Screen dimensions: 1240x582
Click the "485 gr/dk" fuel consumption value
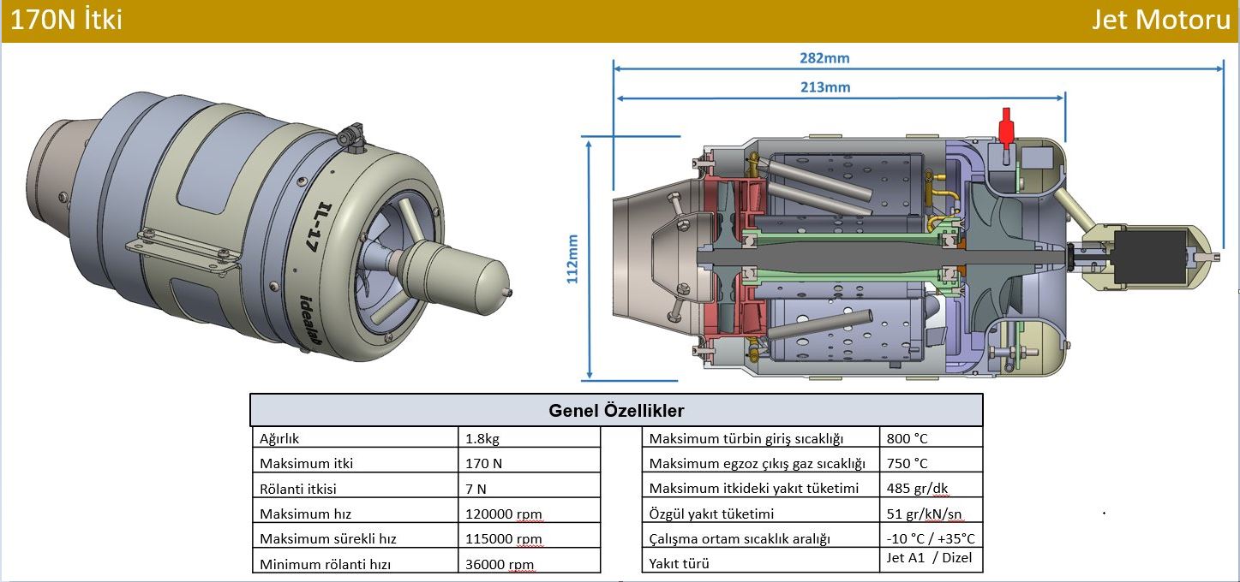tap(918, 489)
